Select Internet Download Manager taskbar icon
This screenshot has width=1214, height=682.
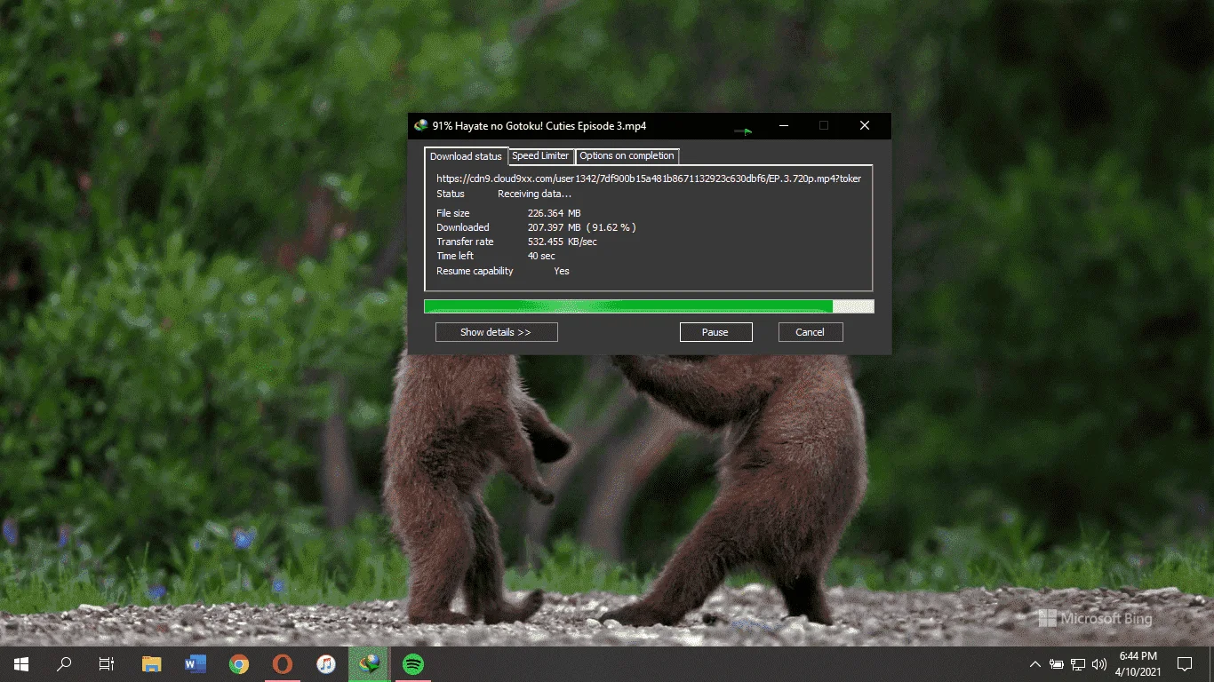click(369, 663)
